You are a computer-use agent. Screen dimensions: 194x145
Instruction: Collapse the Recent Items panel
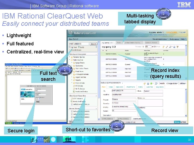click(x=96, y=109)
